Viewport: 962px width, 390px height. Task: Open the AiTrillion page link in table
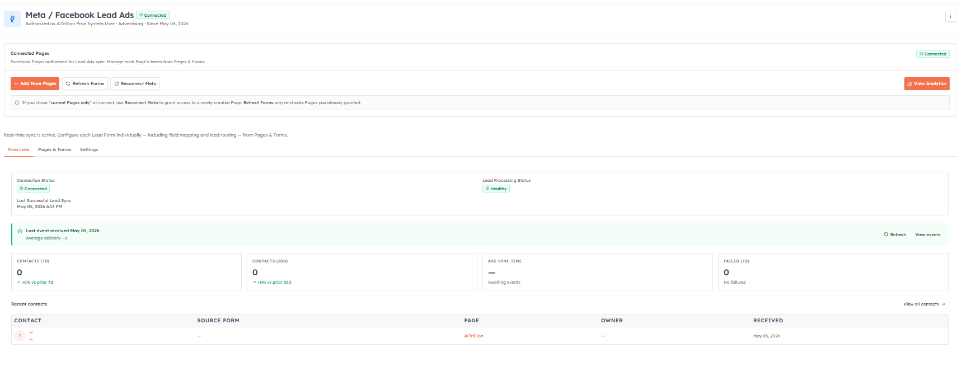(x=473, y=336)
